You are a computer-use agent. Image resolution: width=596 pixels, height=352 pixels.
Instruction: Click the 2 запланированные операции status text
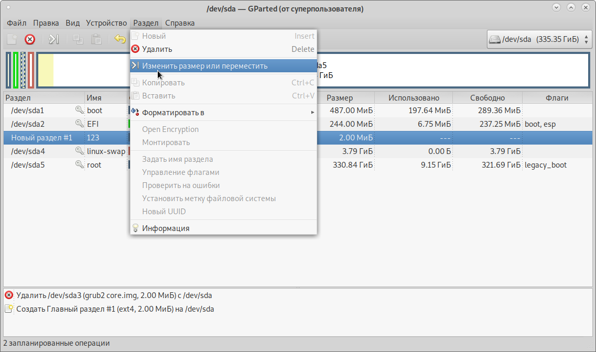click(57, 343)
